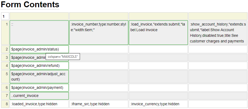Click row number 8 header
The height and width of the screenshot is (109, 248).
pyautogui.click(x=5, y=104)
